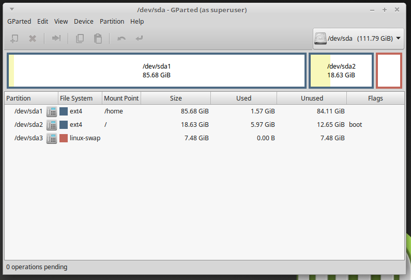This screenshot has width=411, height=280.
Task: Click the mounted status icon beside /dev/sda3
Action: 52,138
